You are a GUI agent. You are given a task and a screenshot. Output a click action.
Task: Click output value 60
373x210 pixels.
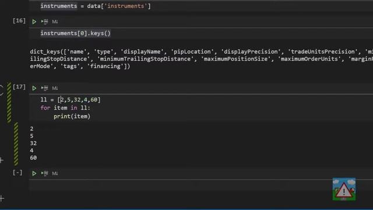pos(33,158)
